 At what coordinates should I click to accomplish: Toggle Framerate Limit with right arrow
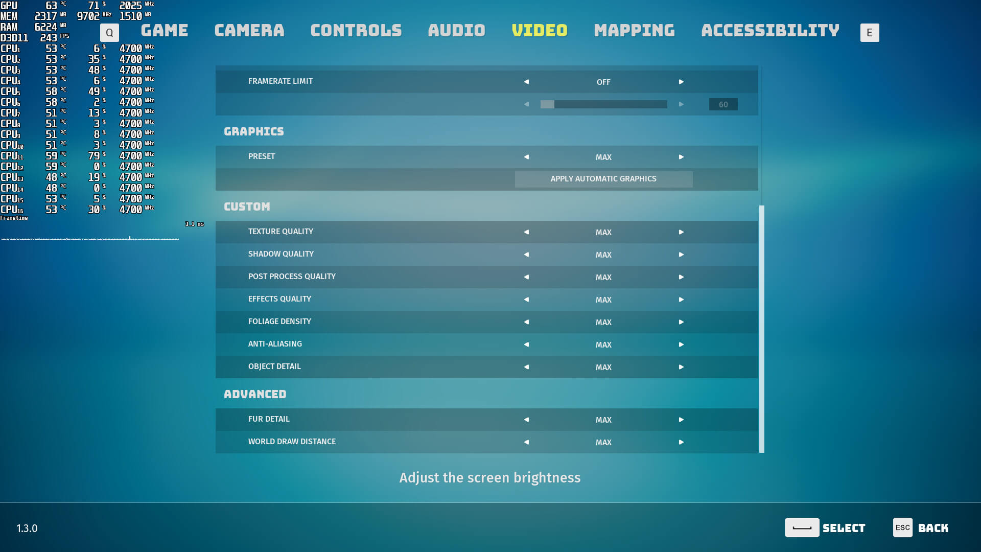[x=681, y=82]
